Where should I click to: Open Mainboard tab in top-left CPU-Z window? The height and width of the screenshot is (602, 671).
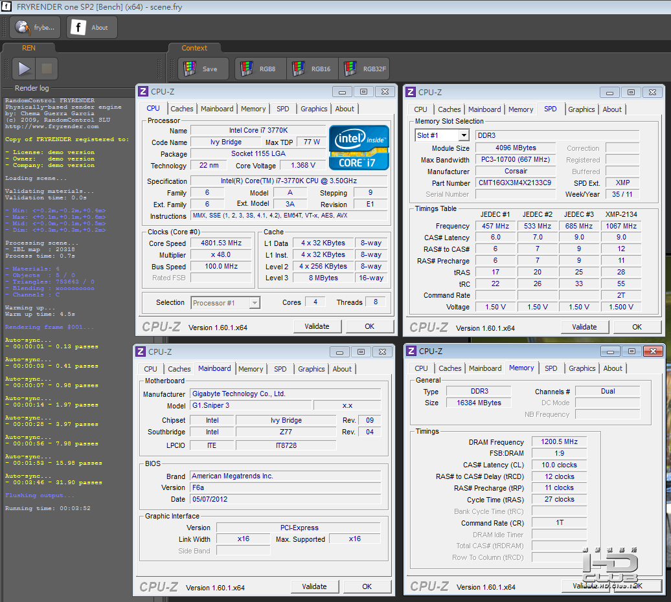tap(217, 109)
